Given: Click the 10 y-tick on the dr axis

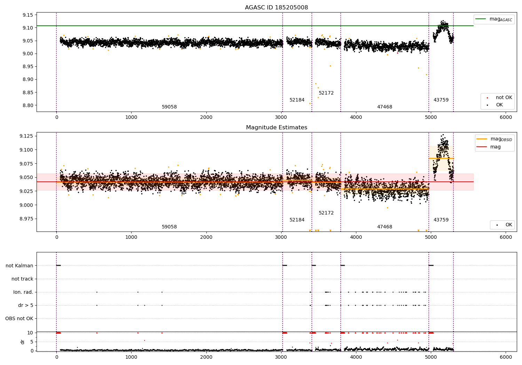Looking at the screenshot, I should pyautogui.click(x=30, y=333).
